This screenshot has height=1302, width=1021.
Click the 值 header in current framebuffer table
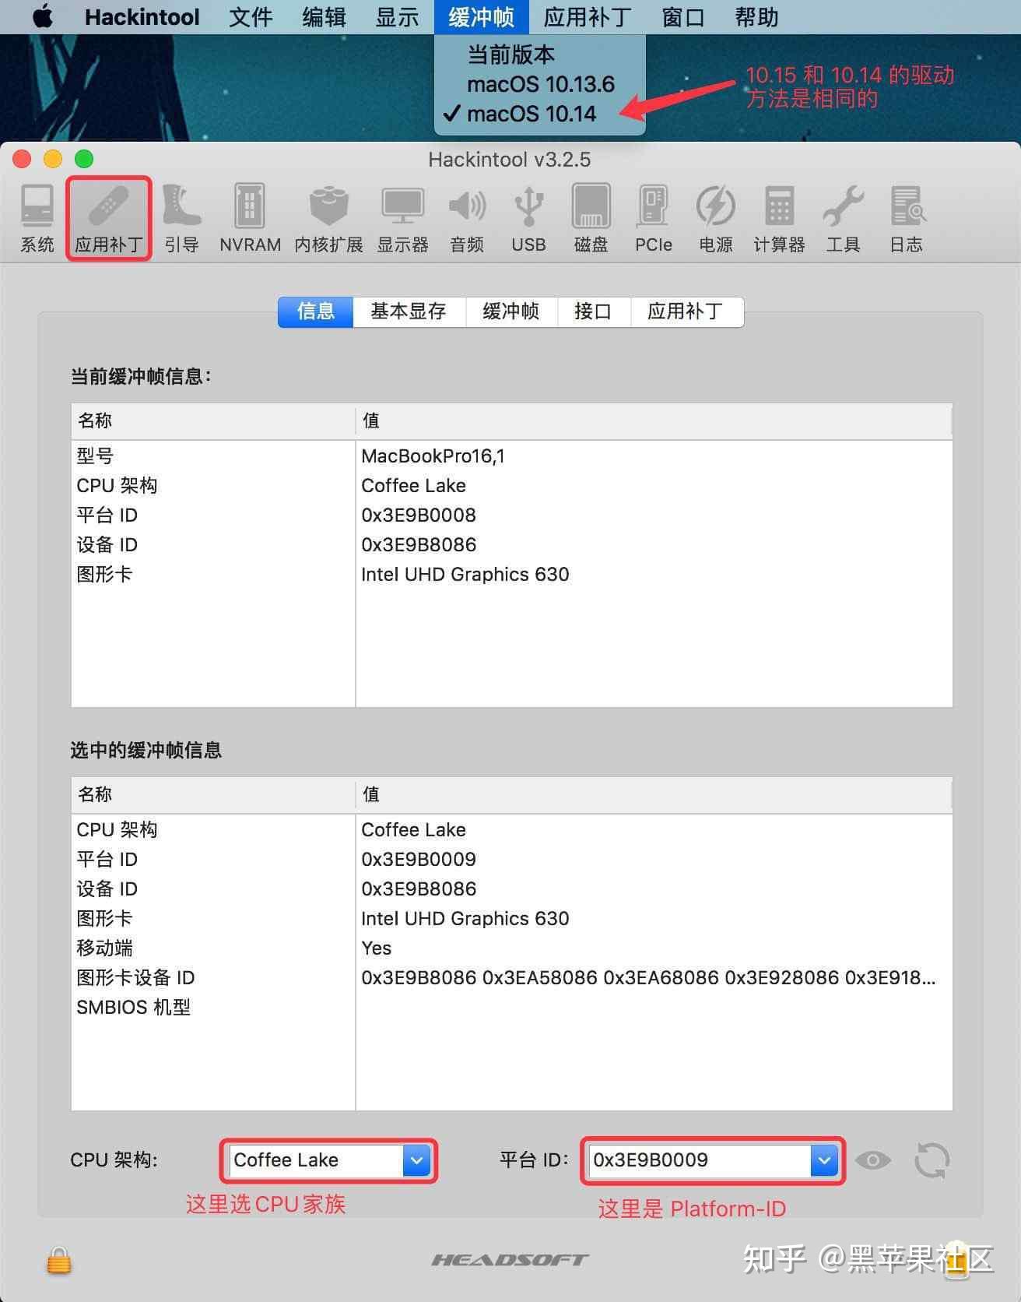point(654,421)
